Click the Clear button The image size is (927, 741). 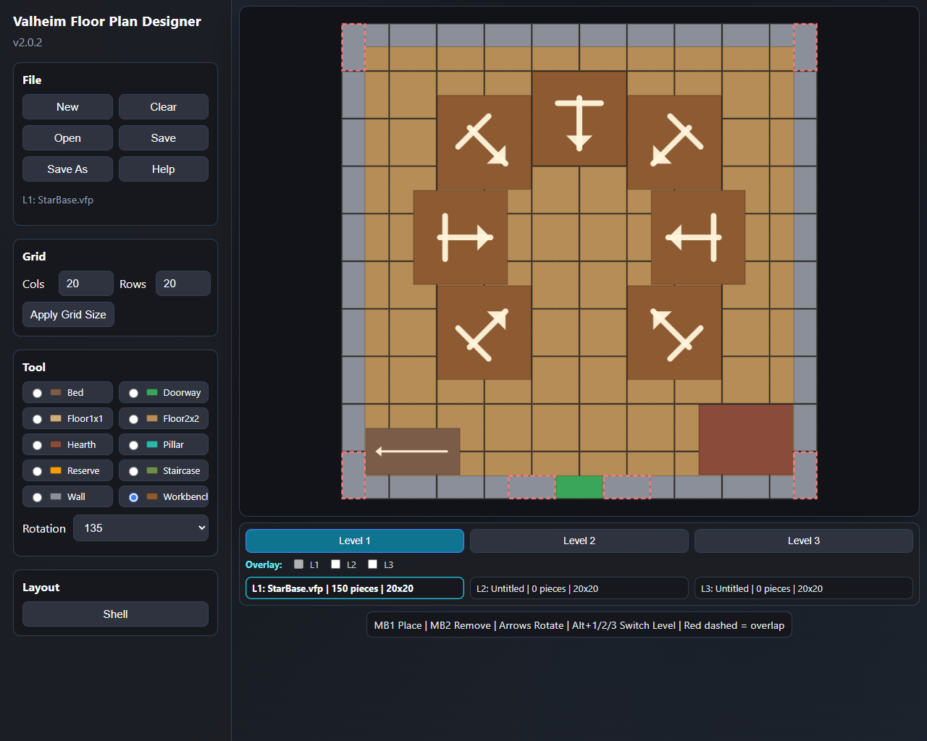point(164,107)
